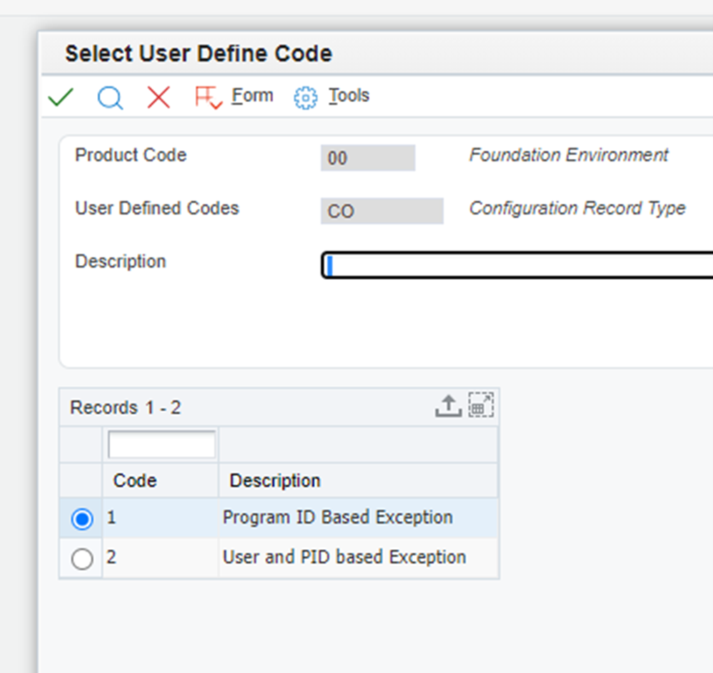Viewport: 713px width, 673px height.
Task: Click code cell with value 2
Action: 160,558
